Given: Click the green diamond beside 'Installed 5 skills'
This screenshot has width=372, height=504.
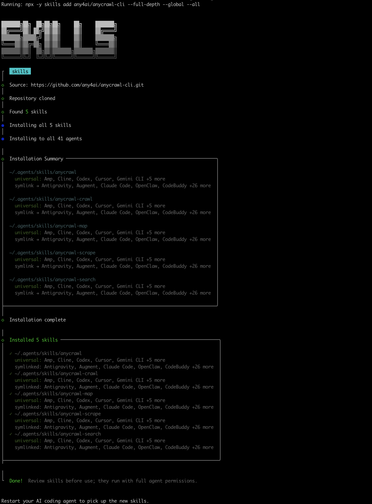Looking at the screenshot, I should click(x=3, y=340).
